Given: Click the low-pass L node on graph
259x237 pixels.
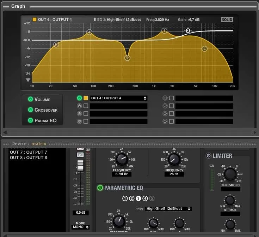Looking at the screenshot, I should 204,49.
